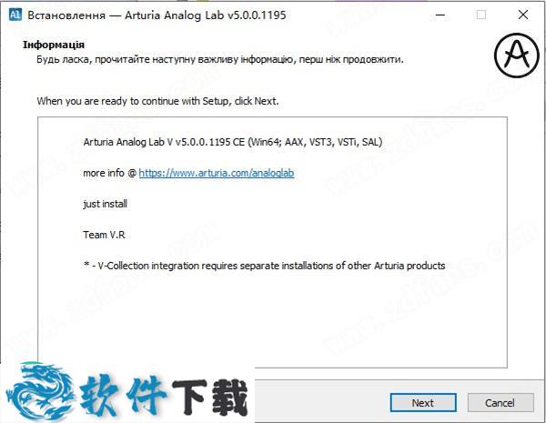Click the 'more info @' label
Image resolution: width=546 pixels, height=423 pixels.
pos(110,173)
